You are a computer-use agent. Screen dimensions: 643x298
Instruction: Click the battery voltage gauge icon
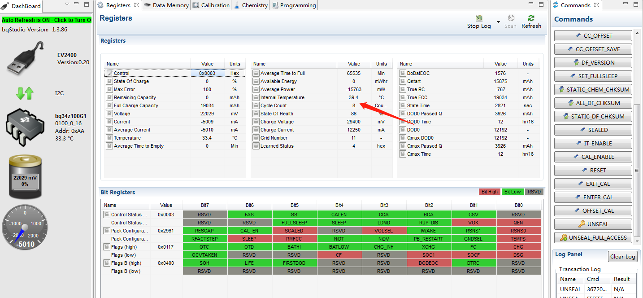(x=25, y=177)
